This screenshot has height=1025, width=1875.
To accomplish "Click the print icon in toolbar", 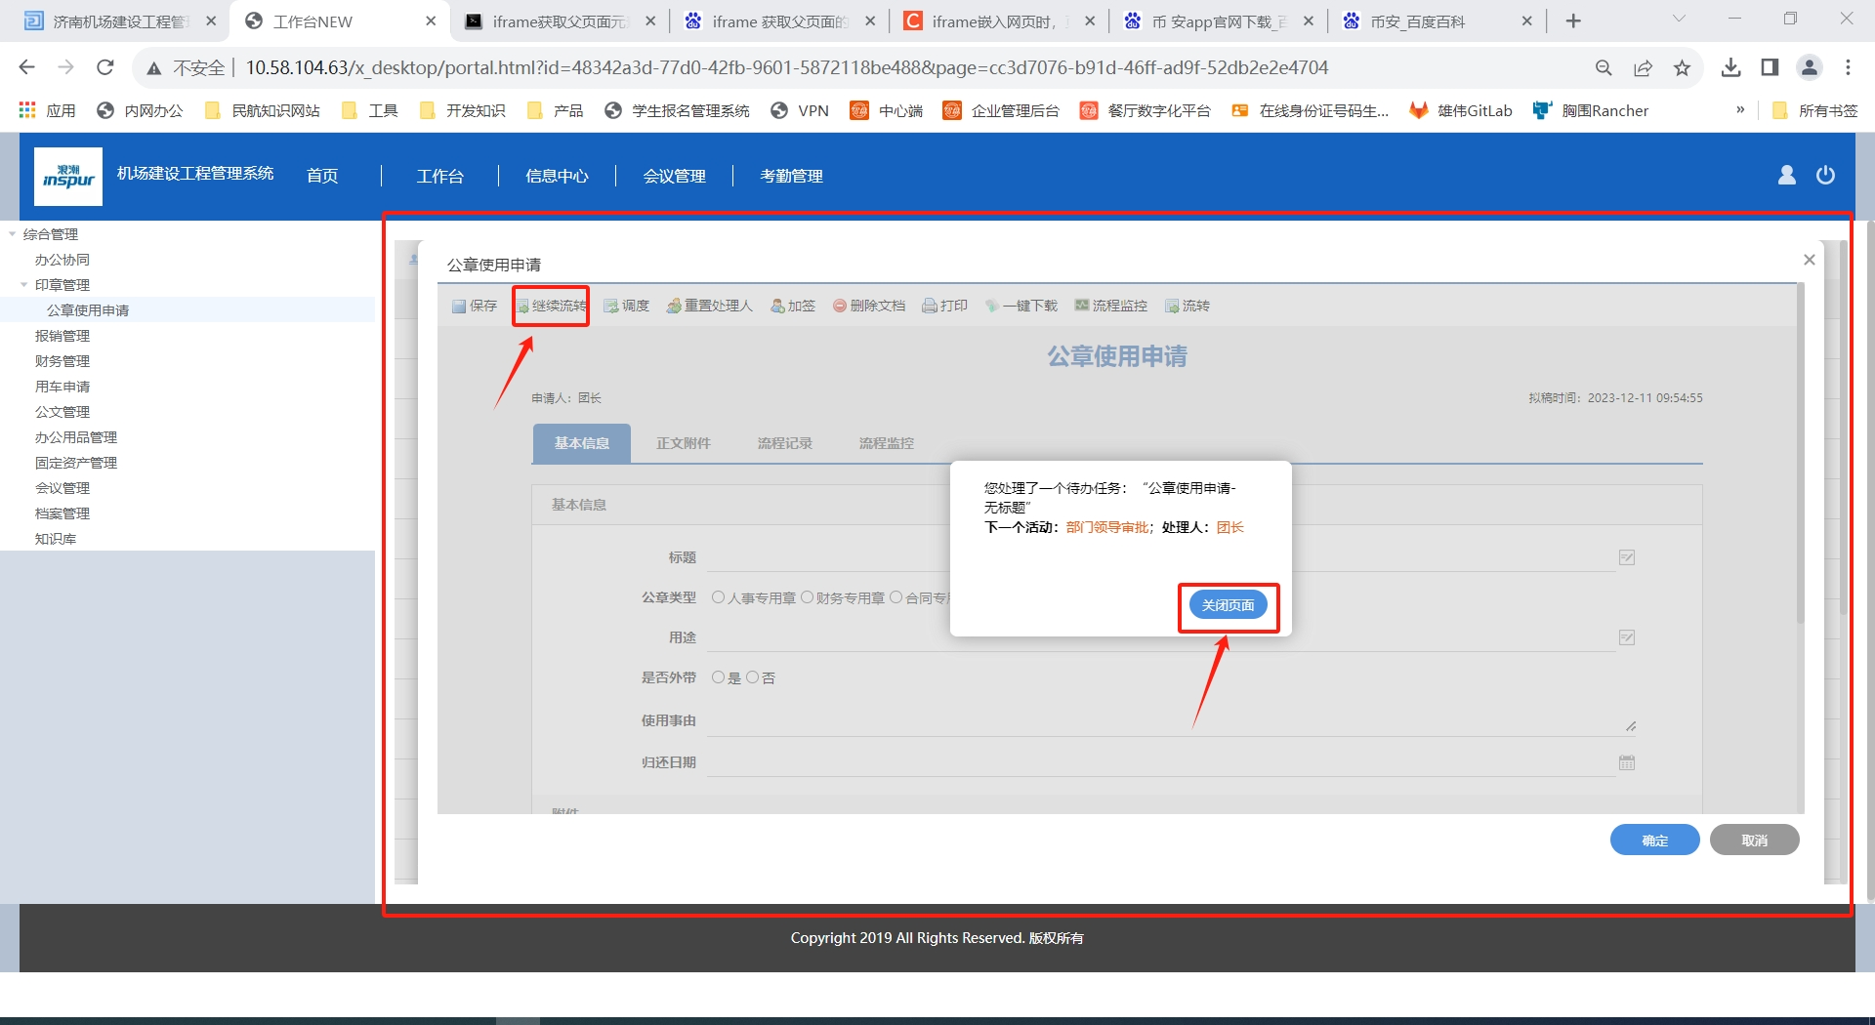I will point(930,307).
